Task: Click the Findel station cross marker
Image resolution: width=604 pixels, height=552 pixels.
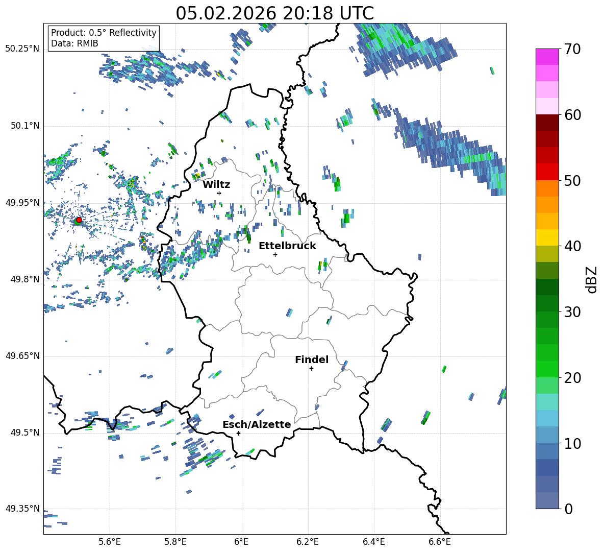Action: [311, 369]
